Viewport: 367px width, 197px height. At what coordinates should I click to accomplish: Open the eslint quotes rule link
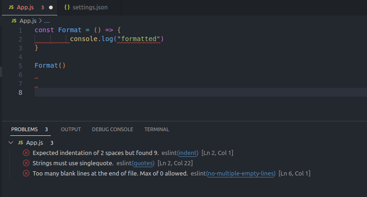coord(143,163)
